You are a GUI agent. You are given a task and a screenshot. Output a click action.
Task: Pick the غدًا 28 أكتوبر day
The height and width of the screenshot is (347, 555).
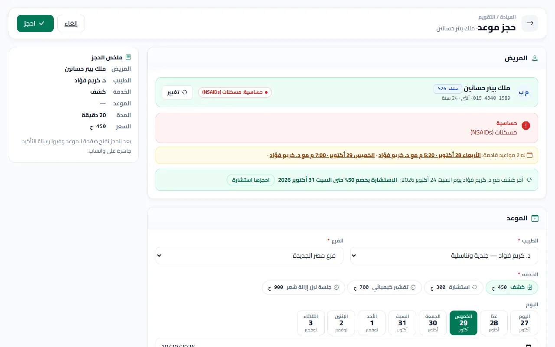(494, 323)
